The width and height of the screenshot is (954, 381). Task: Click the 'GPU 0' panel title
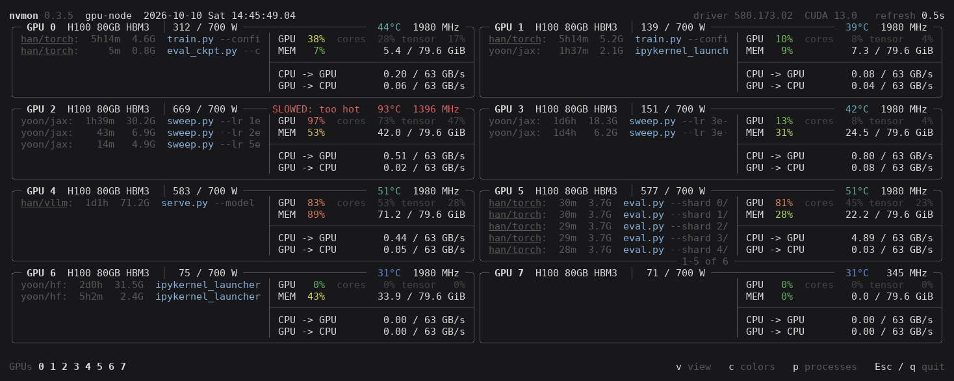pyautogui.click(x=42, y=27)
